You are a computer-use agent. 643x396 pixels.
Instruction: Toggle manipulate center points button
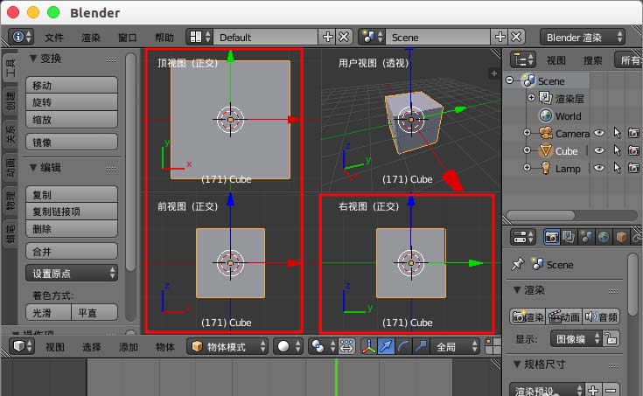[x=347, y=346]
